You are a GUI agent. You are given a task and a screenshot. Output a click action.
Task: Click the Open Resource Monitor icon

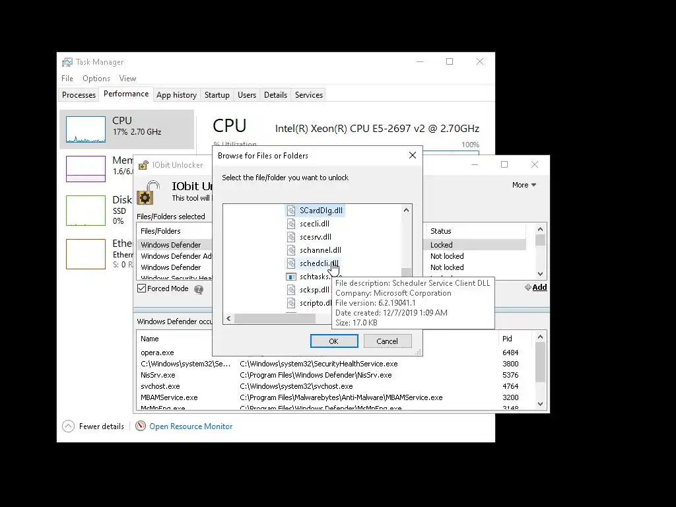pyautogui.click(x=140, y=426)
